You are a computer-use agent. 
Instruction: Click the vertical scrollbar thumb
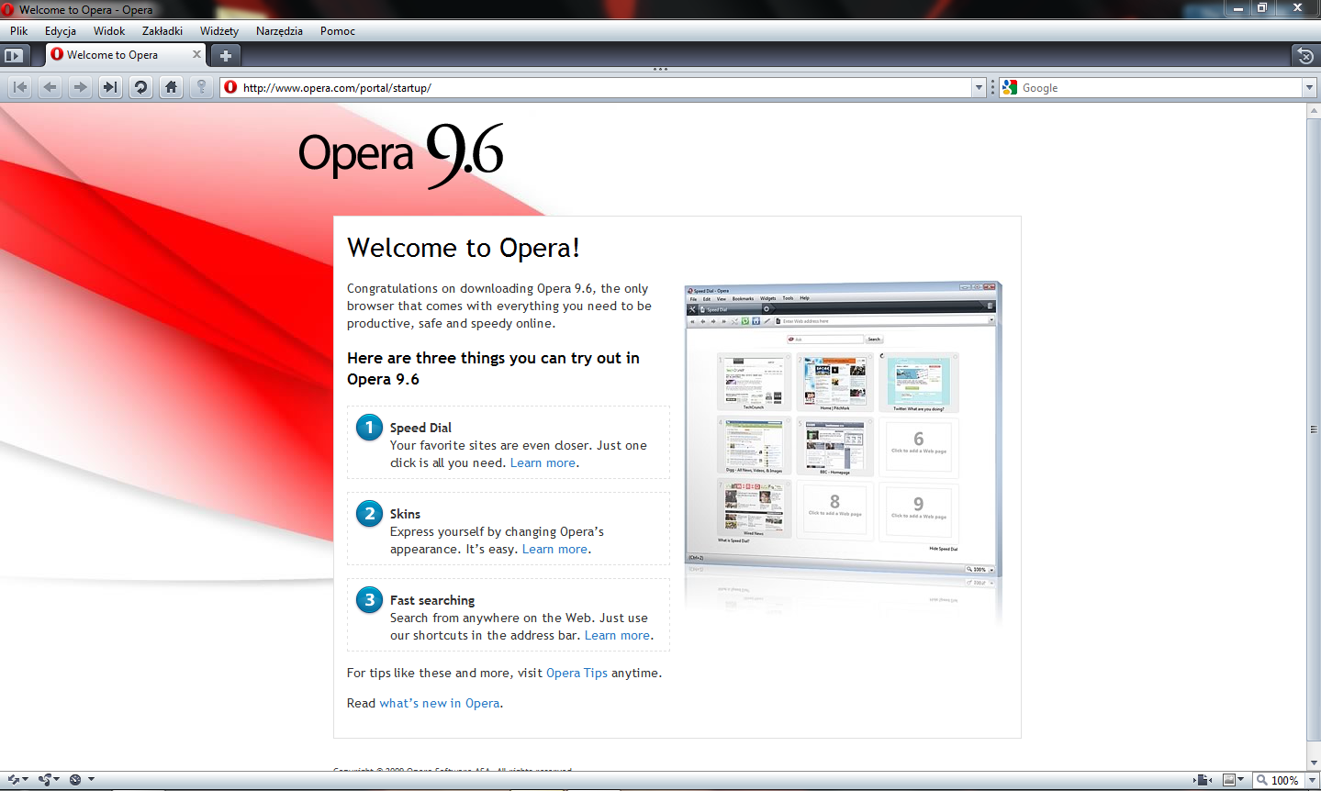(x=1314, y=429)
